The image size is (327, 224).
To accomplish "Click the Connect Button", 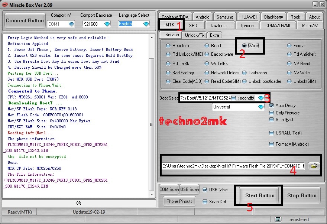I will pos(25,20).
